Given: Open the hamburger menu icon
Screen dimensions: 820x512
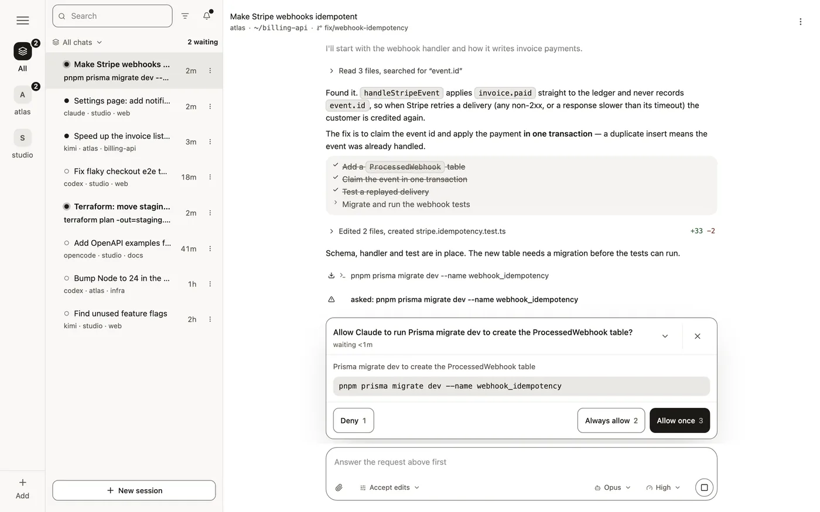Looking at the screenshot, I should [22, 20].
